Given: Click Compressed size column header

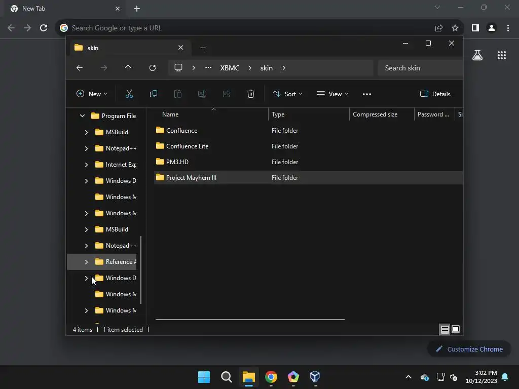Looking at the screenshot, I should tap(382, 114).
